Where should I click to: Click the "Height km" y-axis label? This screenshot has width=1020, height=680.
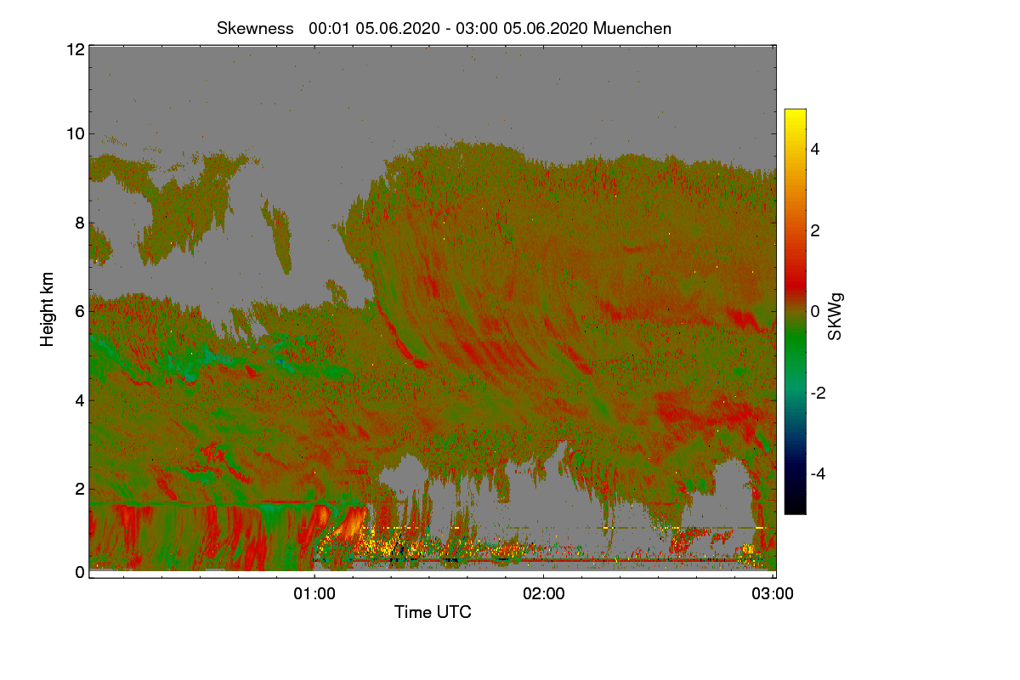[x=47, y=309]
